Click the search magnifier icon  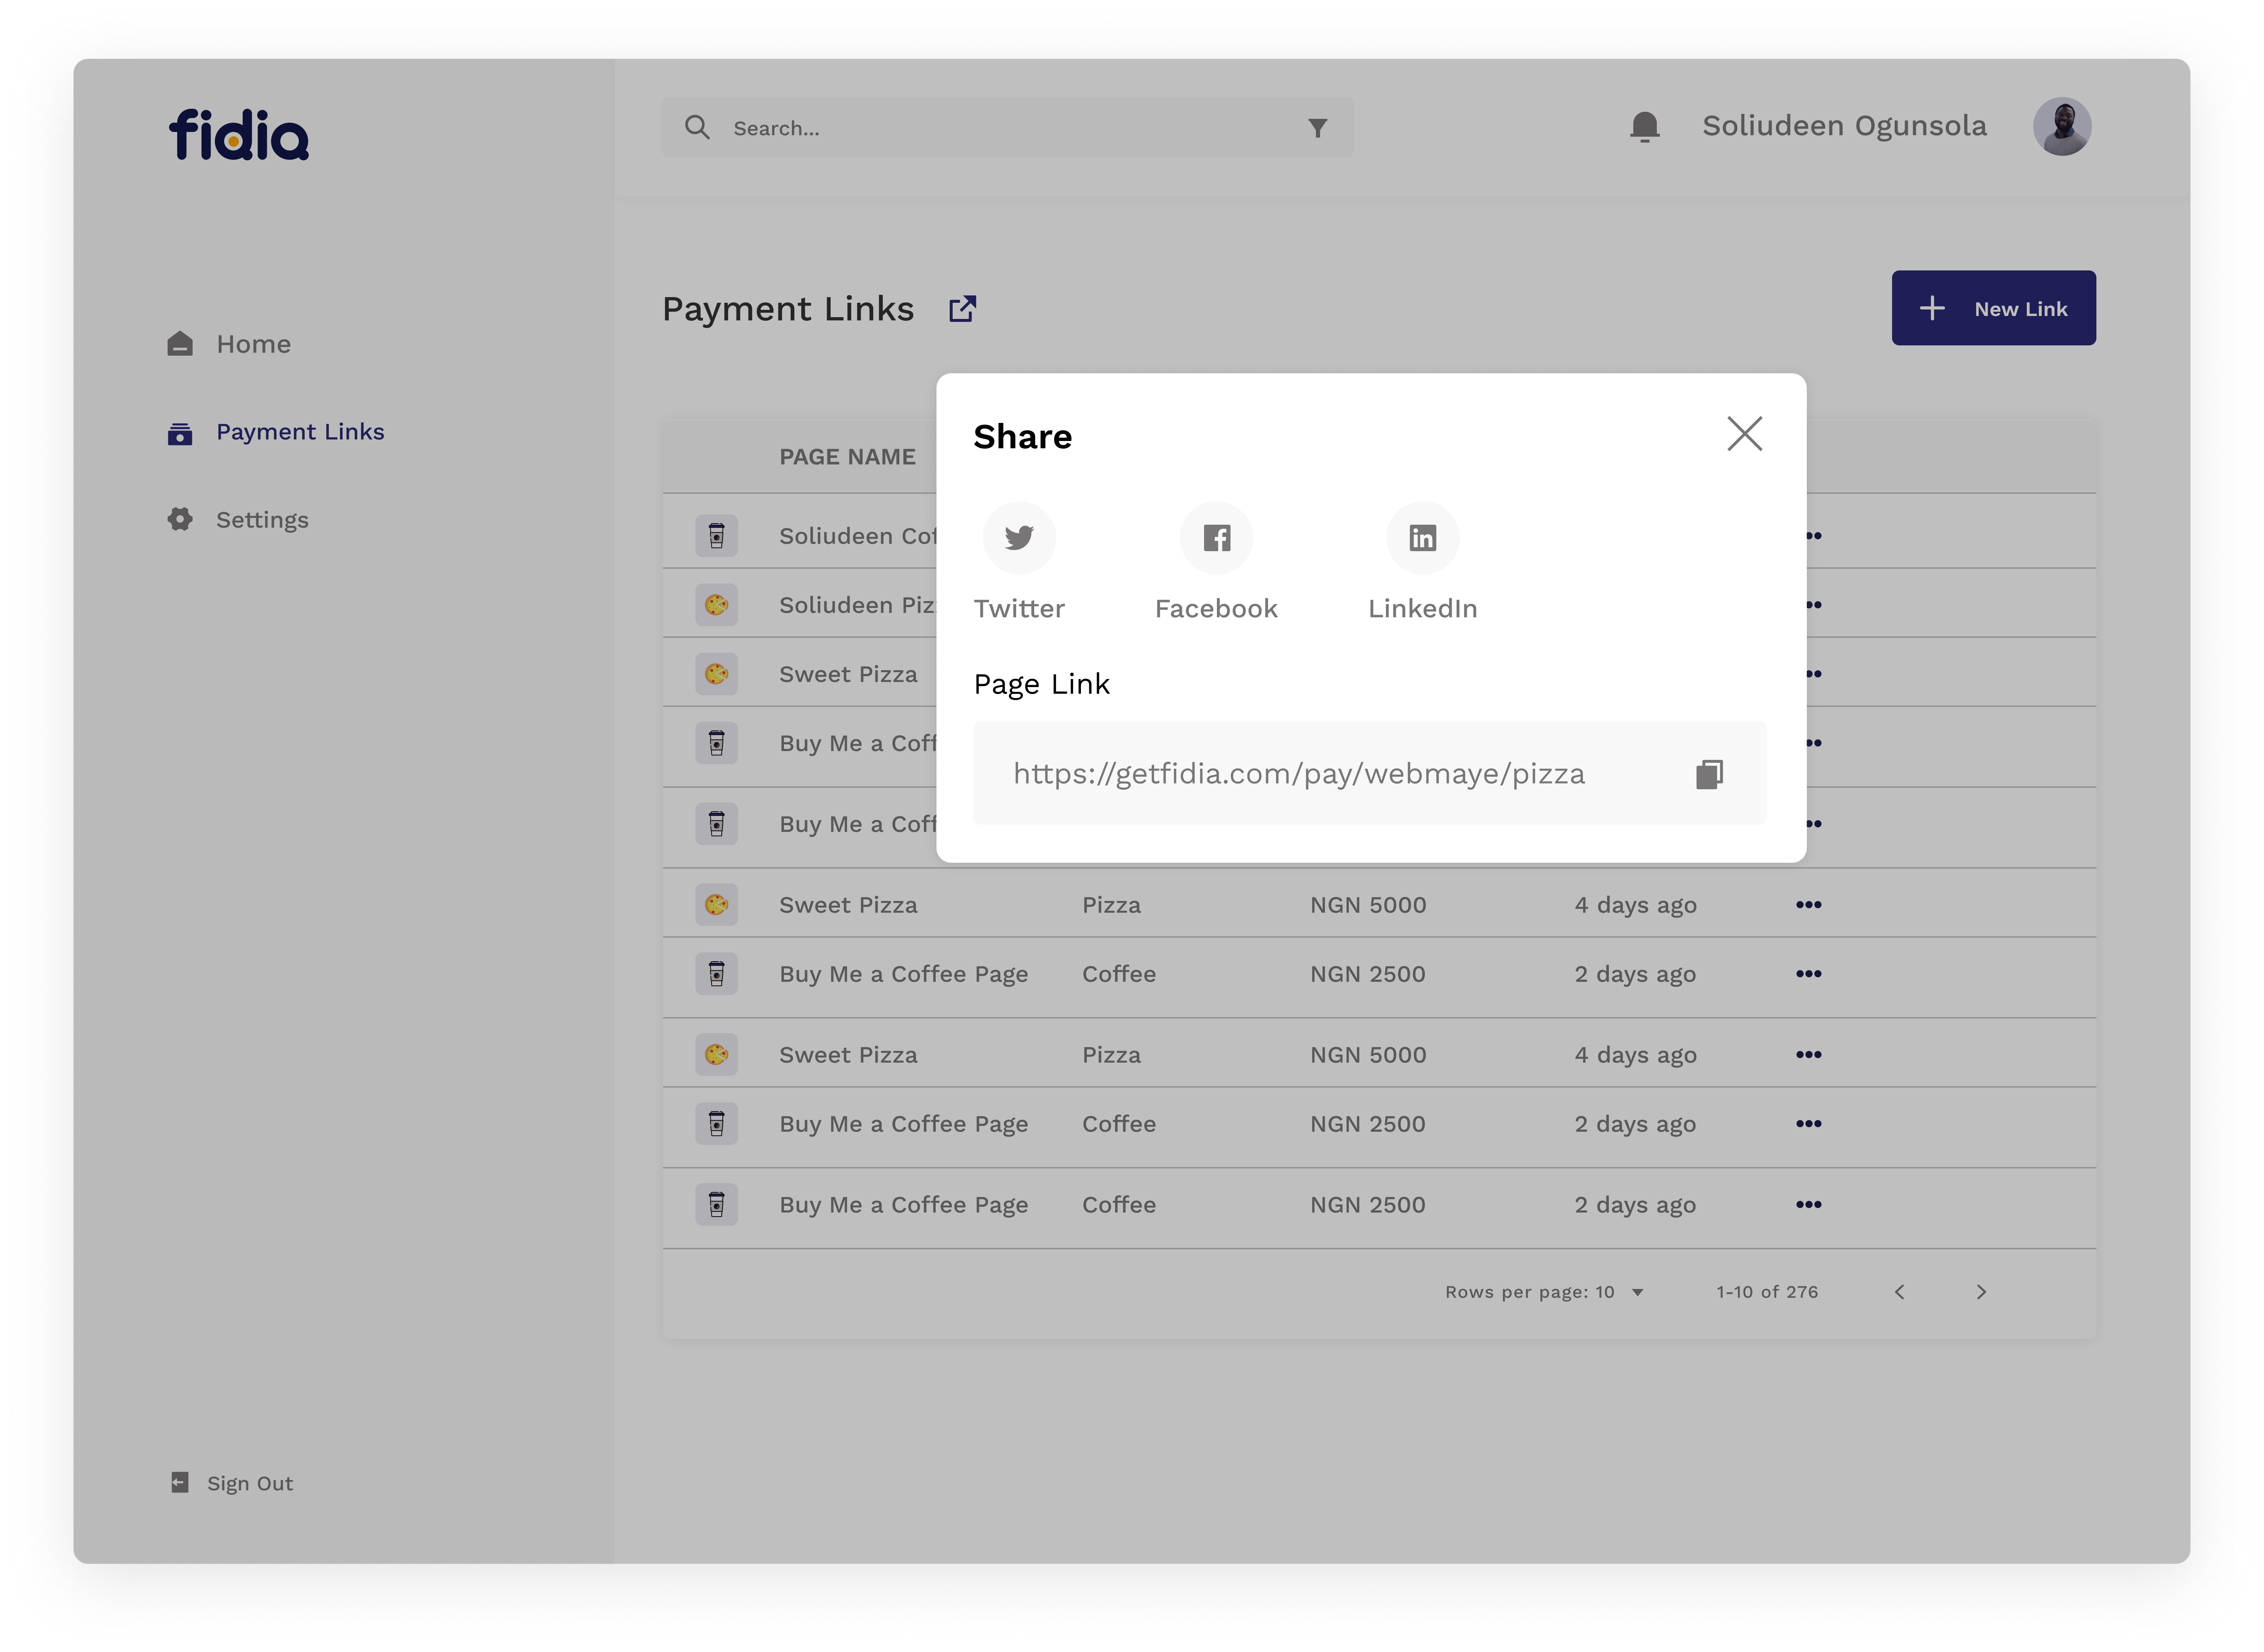[697, 127]
